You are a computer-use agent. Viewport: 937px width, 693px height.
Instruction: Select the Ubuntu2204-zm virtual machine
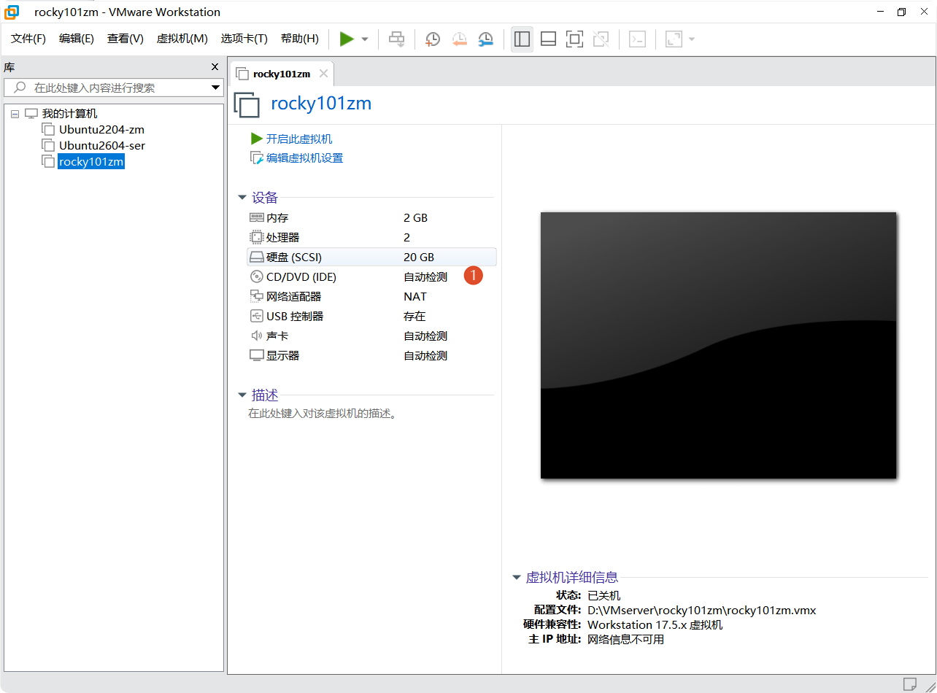101,130
